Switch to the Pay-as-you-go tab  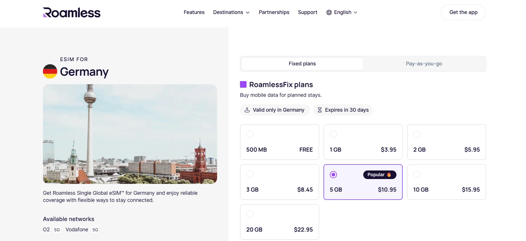click(x=424, y=64)
